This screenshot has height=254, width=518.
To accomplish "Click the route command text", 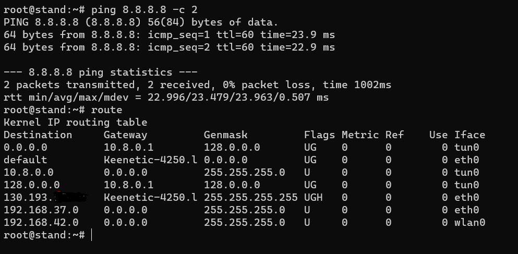I will pos(107,110).
